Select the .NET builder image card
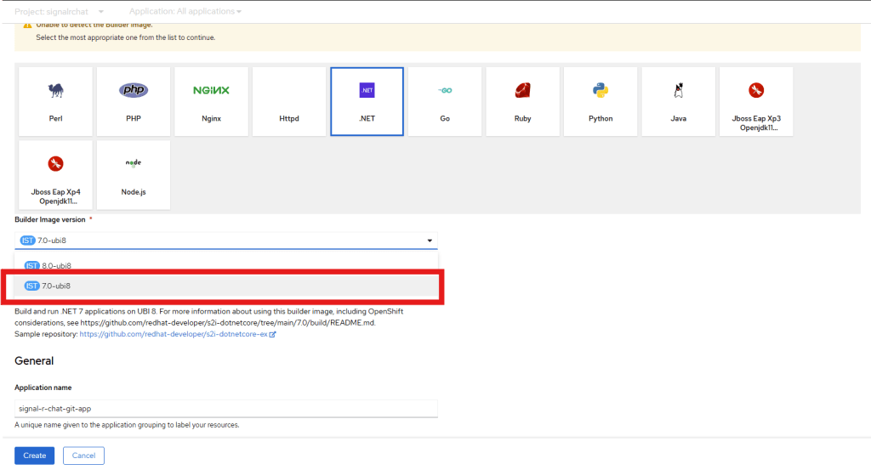This screenshot has width=871, height=470. click(x=367, y=101)
